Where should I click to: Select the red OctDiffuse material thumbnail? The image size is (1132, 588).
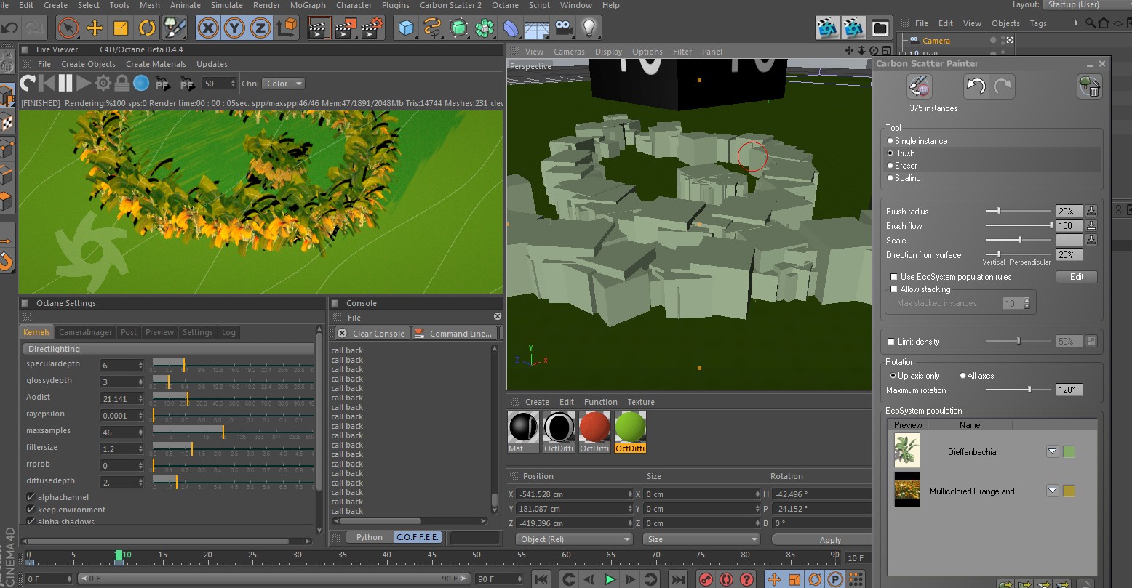[x=594, y=427]
